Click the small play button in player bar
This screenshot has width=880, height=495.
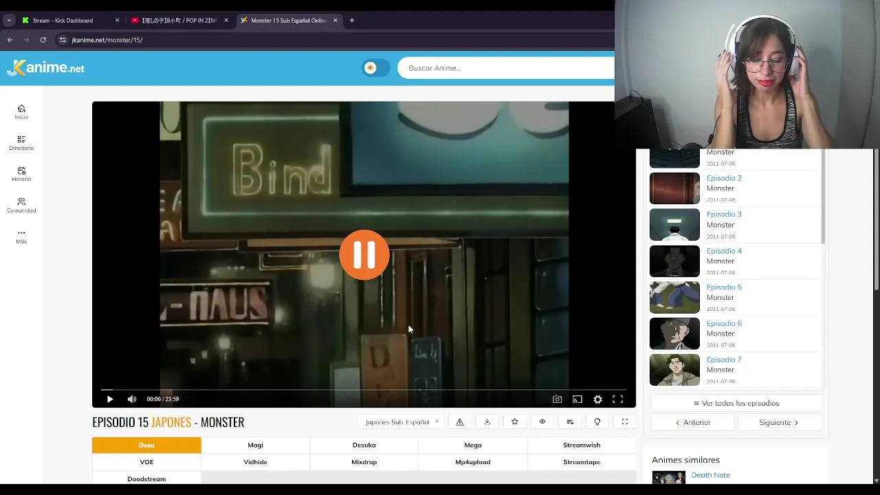click(x=110, y=399)
